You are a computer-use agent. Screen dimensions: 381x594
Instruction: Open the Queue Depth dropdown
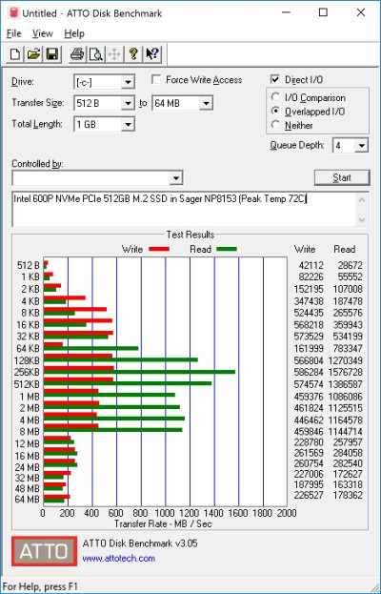pos(362,146)
